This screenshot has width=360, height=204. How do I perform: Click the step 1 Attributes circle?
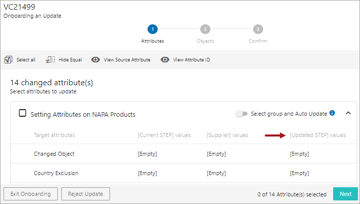(153, 29)
